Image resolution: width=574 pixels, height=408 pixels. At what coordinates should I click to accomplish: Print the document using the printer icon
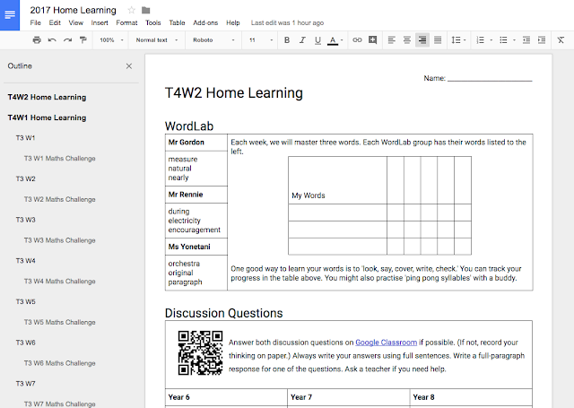37,39
